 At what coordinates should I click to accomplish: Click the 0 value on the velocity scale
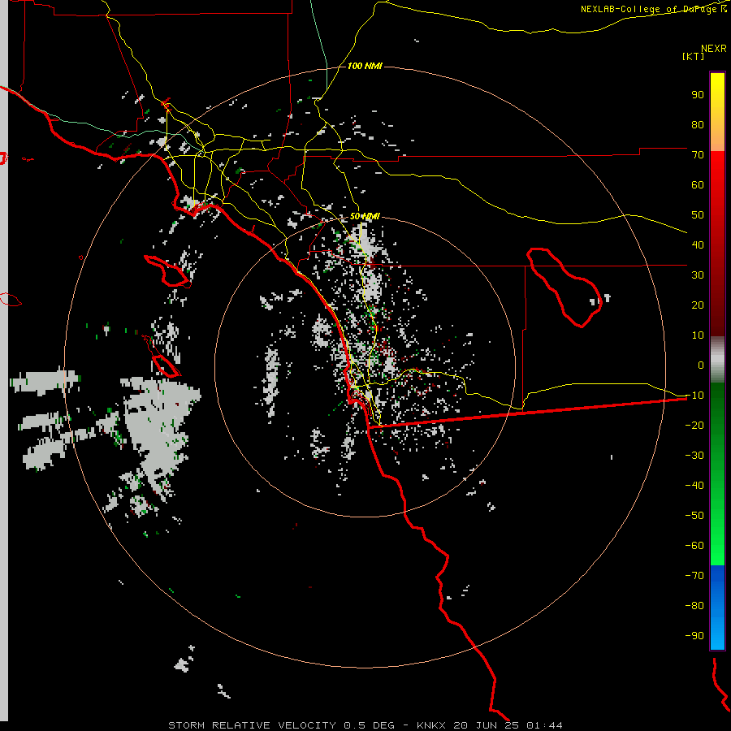point(701,365)
